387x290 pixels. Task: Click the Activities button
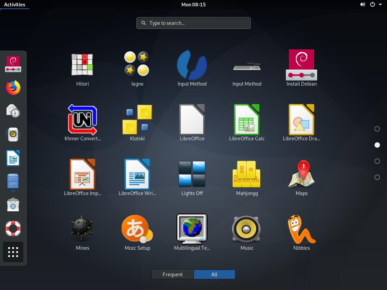14,4
